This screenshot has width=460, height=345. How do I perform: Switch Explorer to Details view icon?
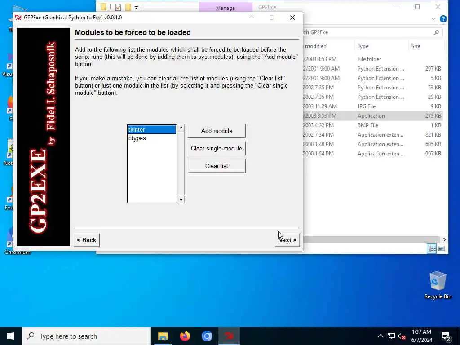[x=432, y=249]
